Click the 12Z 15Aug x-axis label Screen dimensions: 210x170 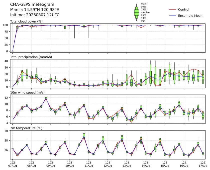tap(165, 164)
